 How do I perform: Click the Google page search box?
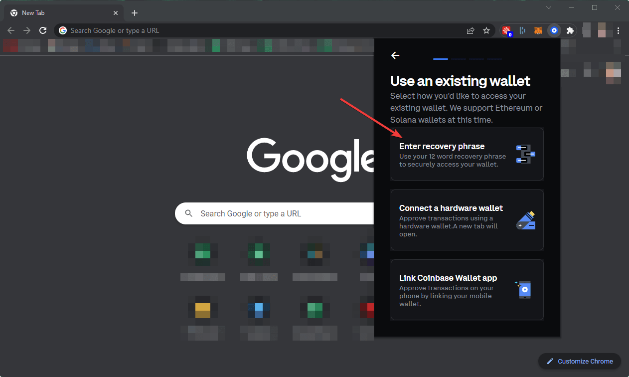click(274, 213)
